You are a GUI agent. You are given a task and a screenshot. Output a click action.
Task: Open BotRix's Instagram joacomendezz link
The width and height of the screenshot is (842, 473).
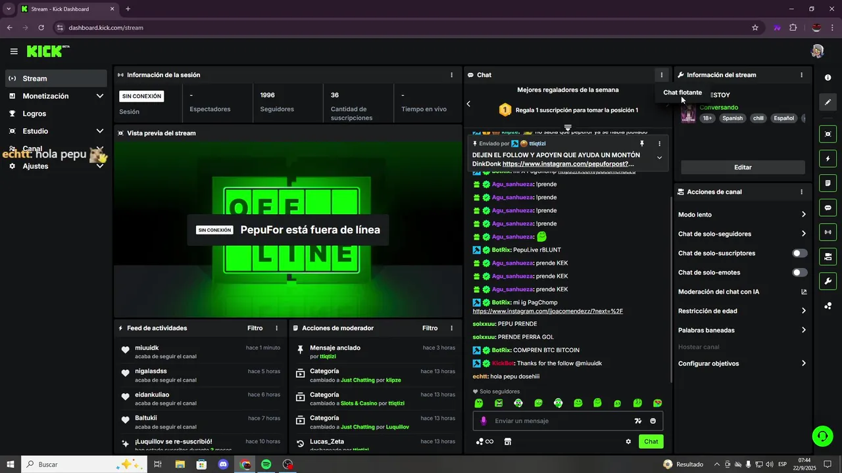[x=547, y=311]
